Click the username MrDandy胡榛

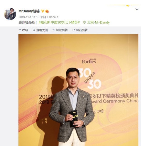point(29,11)
